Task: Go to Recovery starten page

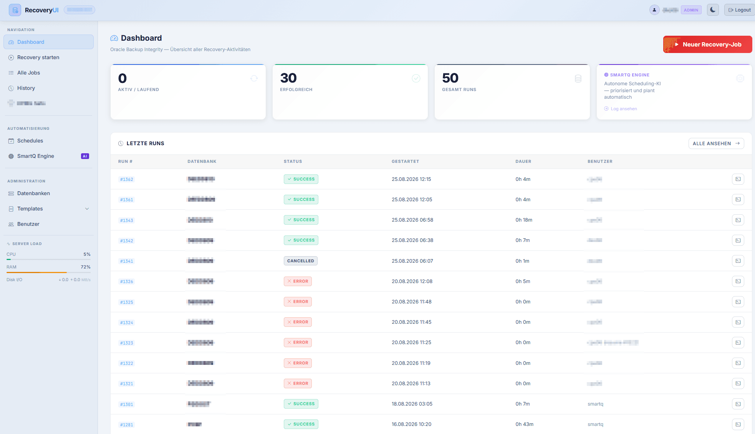Action: pyautogui.click(x=48, y=57)
